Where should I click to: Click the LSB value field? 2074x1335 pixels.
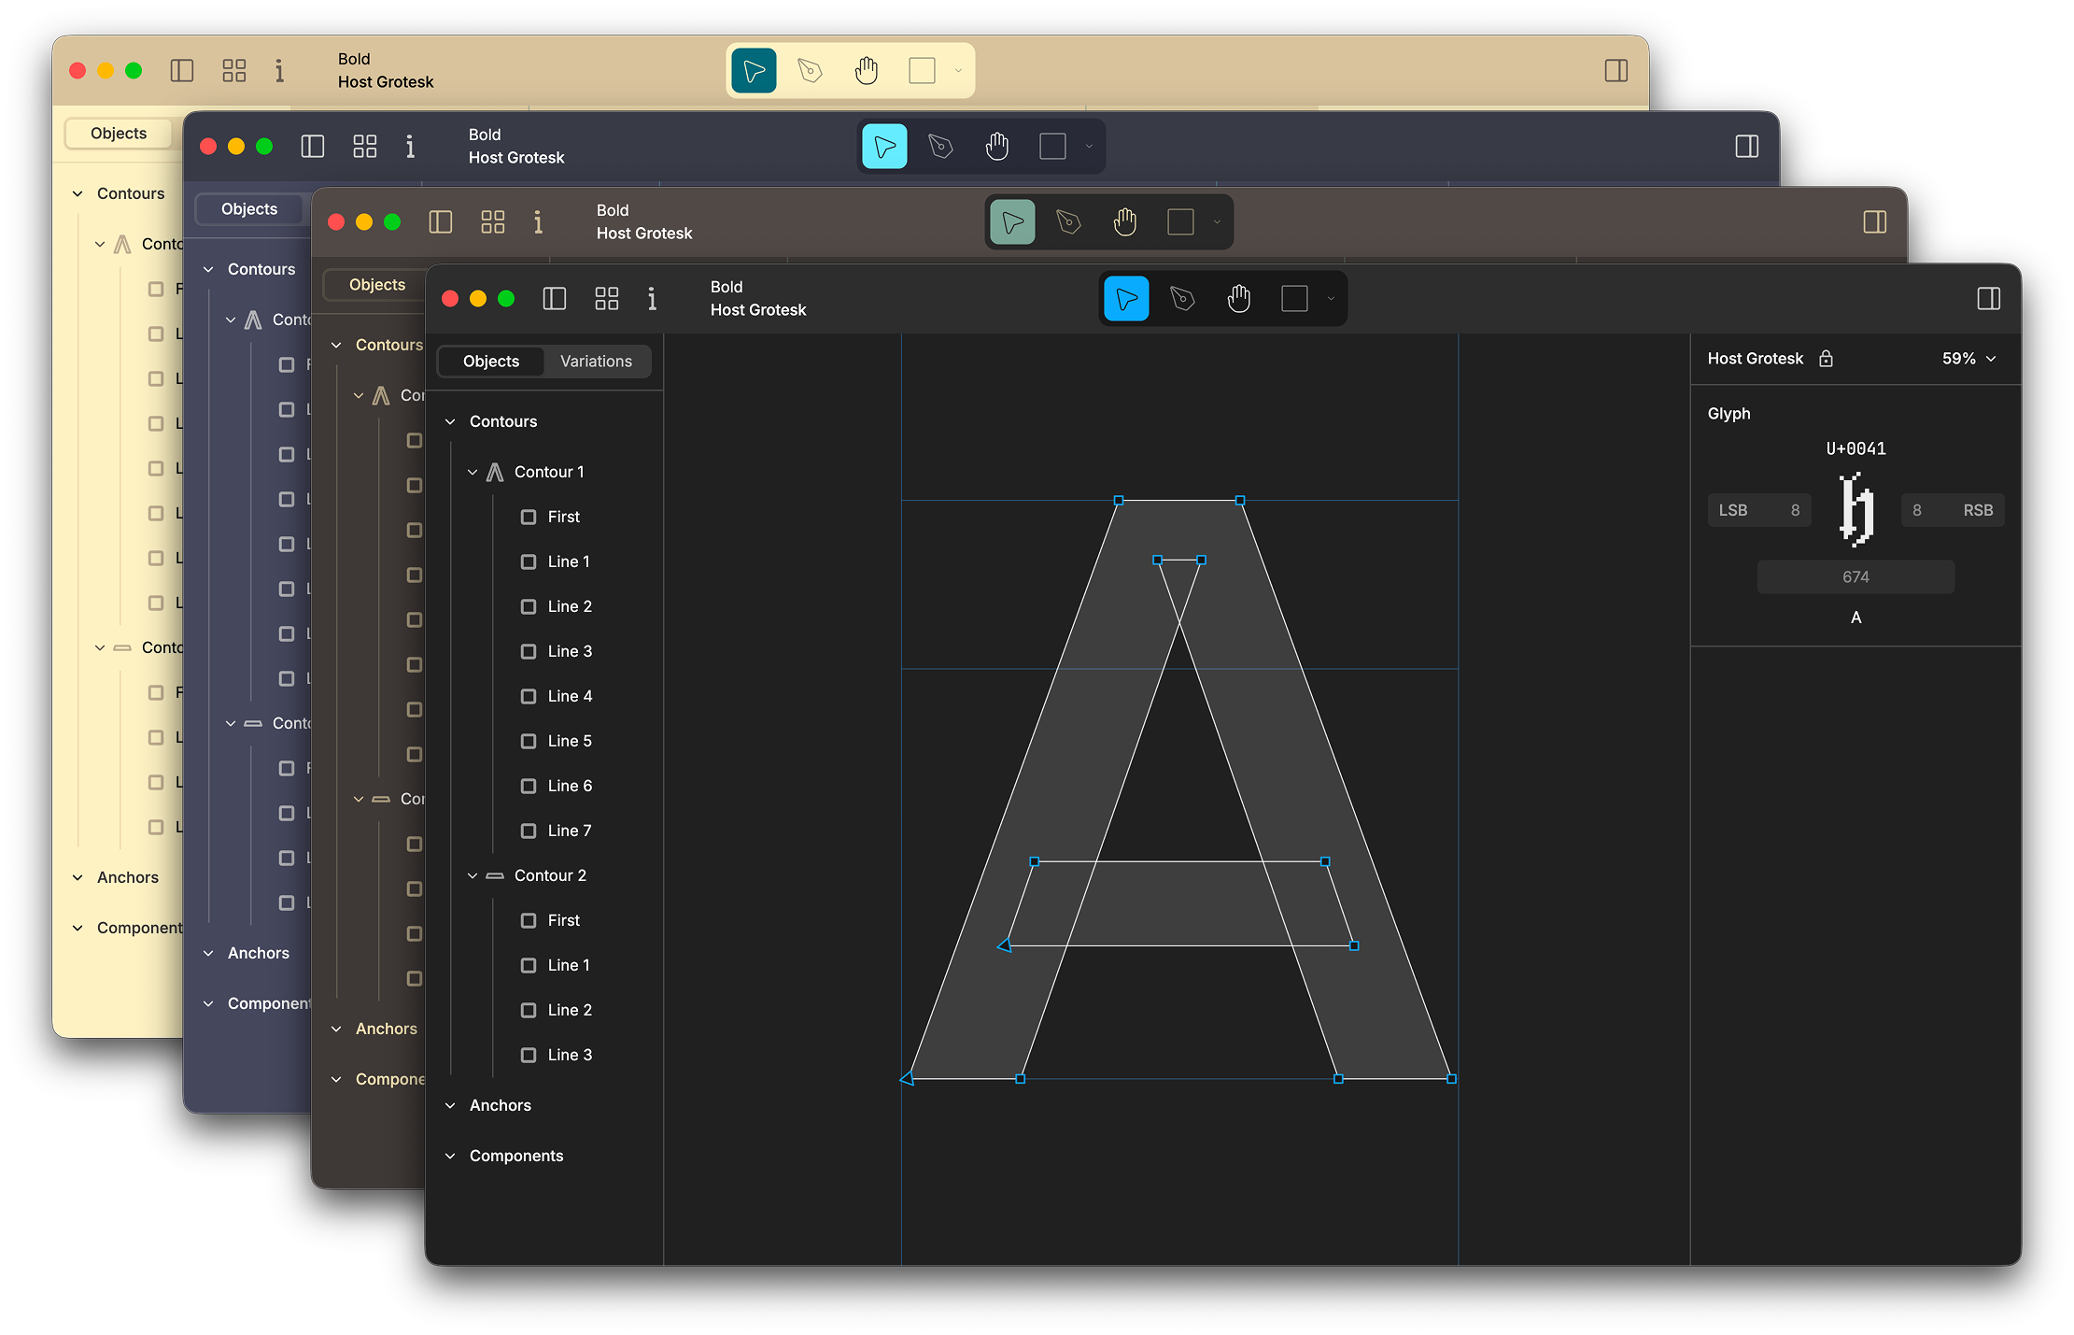[1759, 511]
